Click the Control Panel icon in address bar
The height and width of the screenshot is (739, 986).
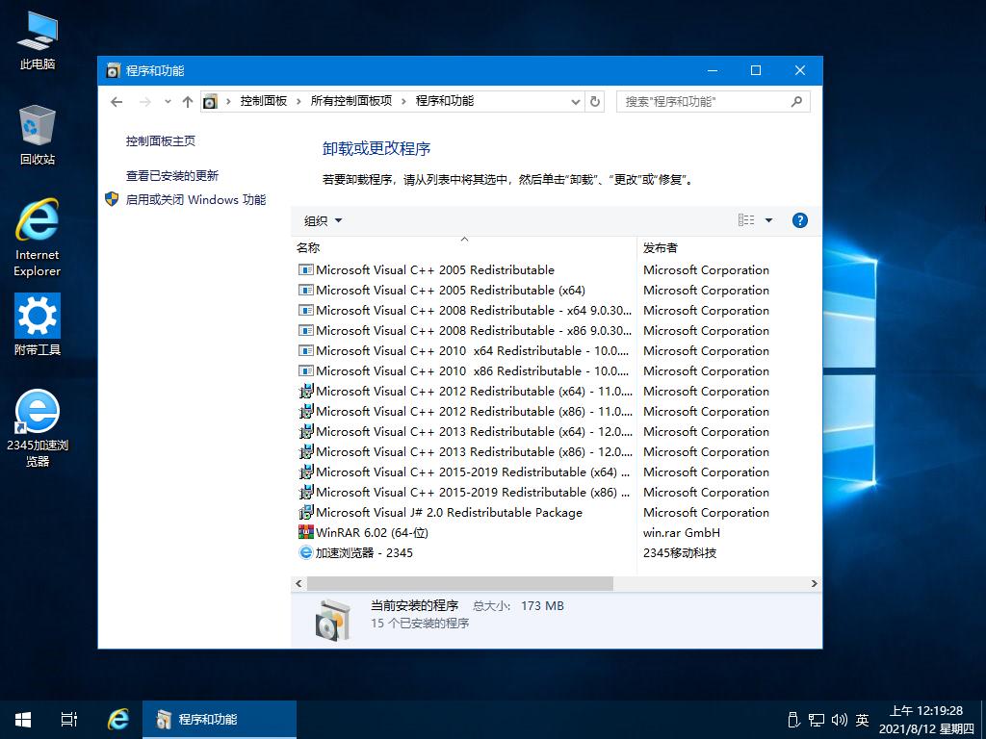click(211, 102)
